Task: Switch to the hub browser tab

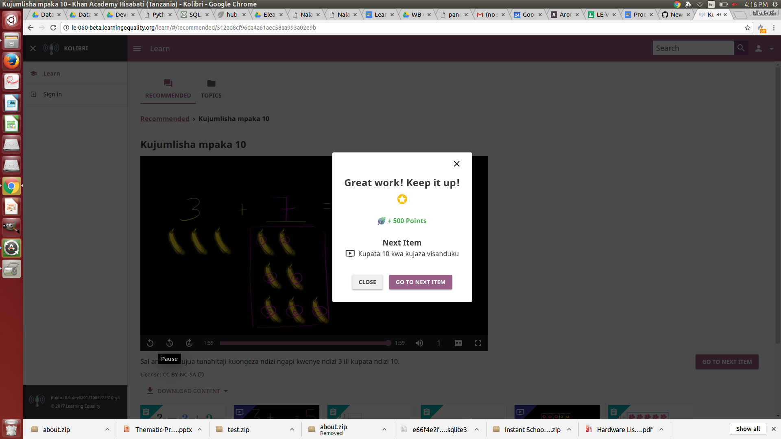Action: 232,15
